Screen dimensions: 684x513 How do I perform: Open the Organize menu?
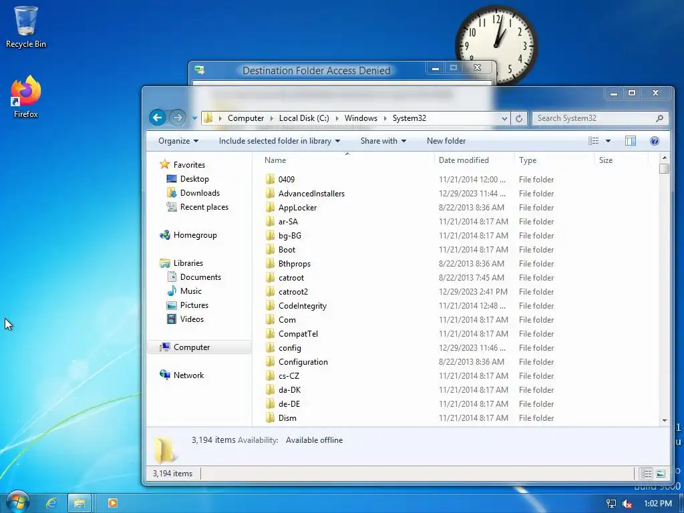[178, 141]
